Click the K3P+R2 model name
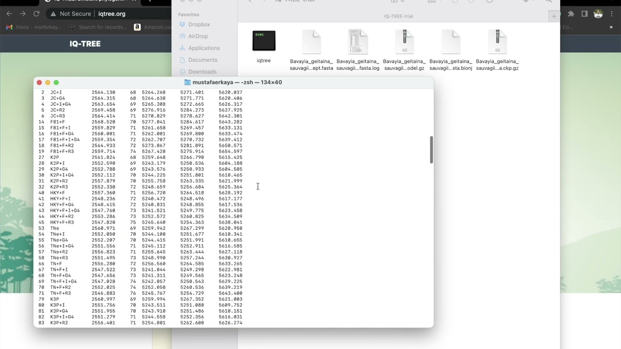 [59, 323]
